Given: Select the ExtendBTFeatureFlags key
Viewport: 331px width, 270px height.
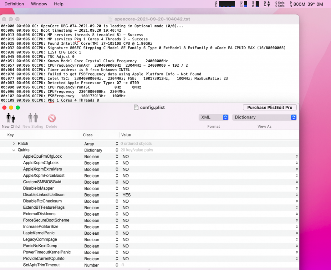Looking at the screenshot, I should 44,207.
